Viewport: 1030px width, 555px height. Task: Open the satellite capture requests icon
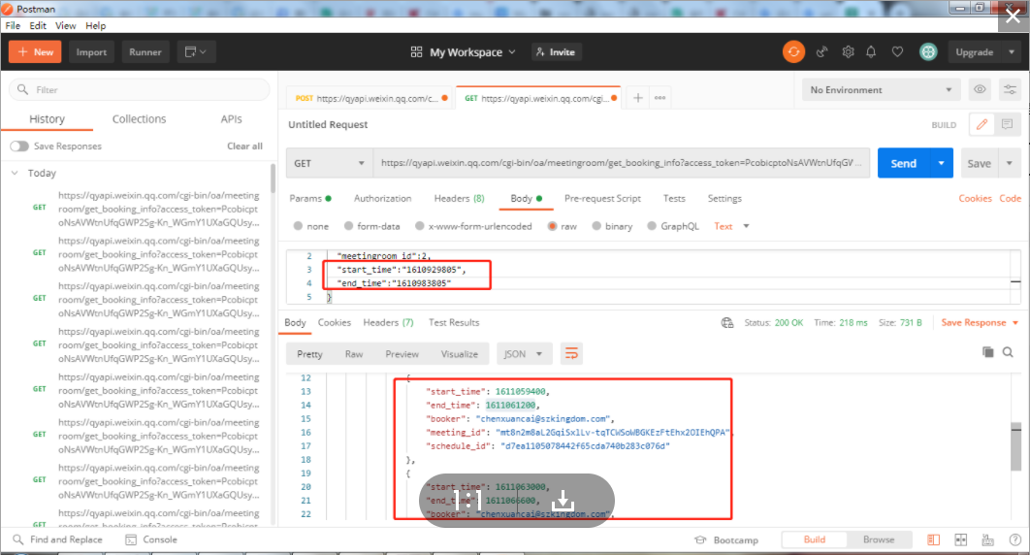click(821, 51)
